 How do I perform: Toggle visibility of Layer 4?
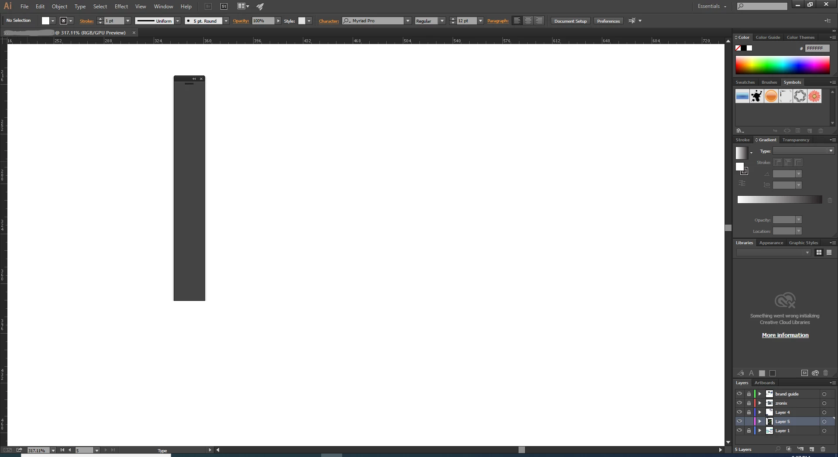(x=739, y=412)
